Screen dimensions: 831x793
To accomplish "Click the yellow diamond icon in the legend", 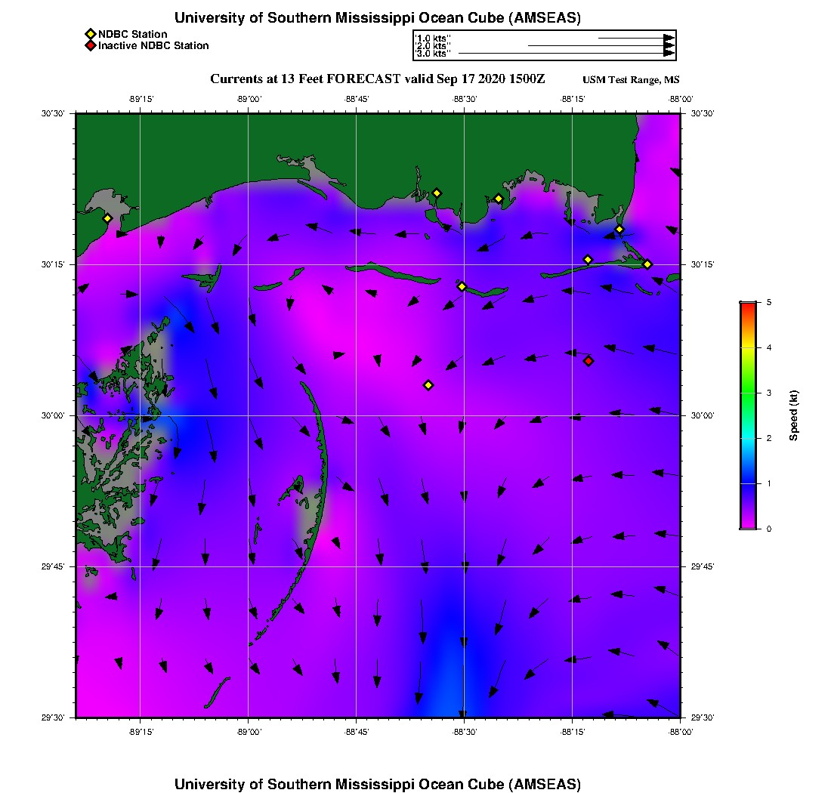I will point(90,34).
